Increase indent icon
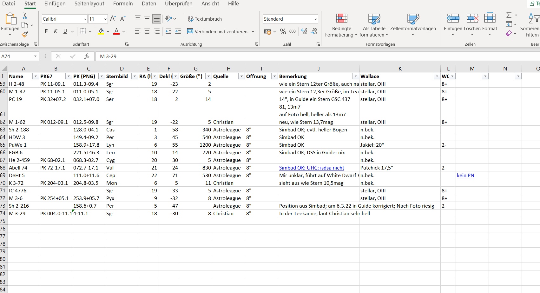The image size is (540, 293). click(178, 31)
